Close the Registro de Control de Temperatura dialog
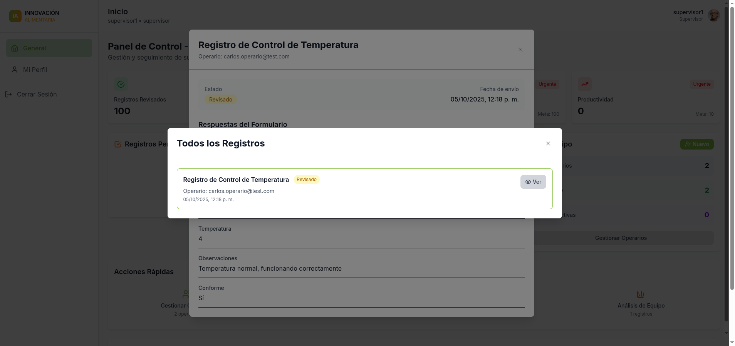 520,50
